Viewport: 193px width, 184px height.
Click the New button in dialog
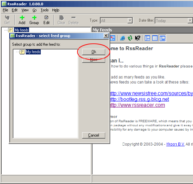click(94, 60)
